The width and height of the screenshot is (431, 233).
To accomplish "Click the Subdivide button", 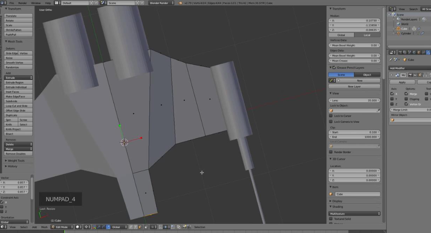I will (18, 101).
